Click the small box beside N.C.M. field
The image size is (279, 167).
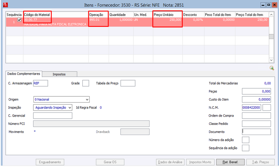click(x=267, y=108)
